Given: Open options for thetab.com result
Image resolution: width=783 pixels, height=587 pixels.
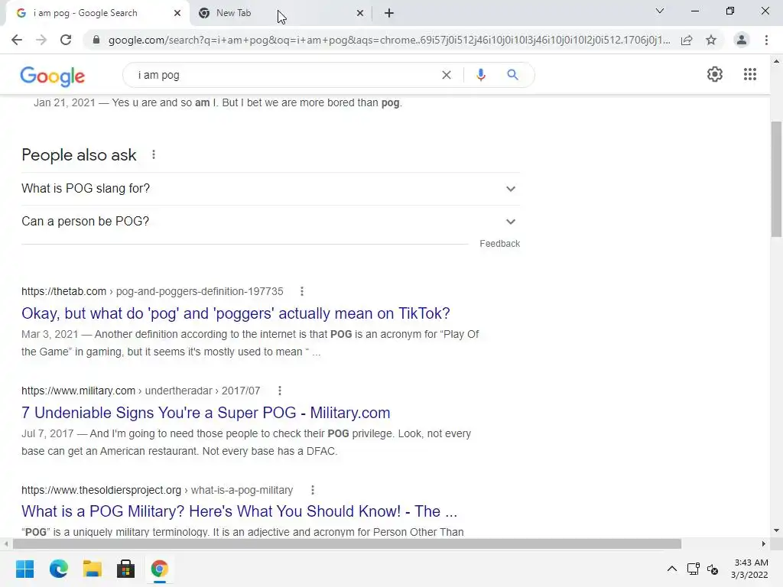Looking at the screenshot, I should pos(301,291).
